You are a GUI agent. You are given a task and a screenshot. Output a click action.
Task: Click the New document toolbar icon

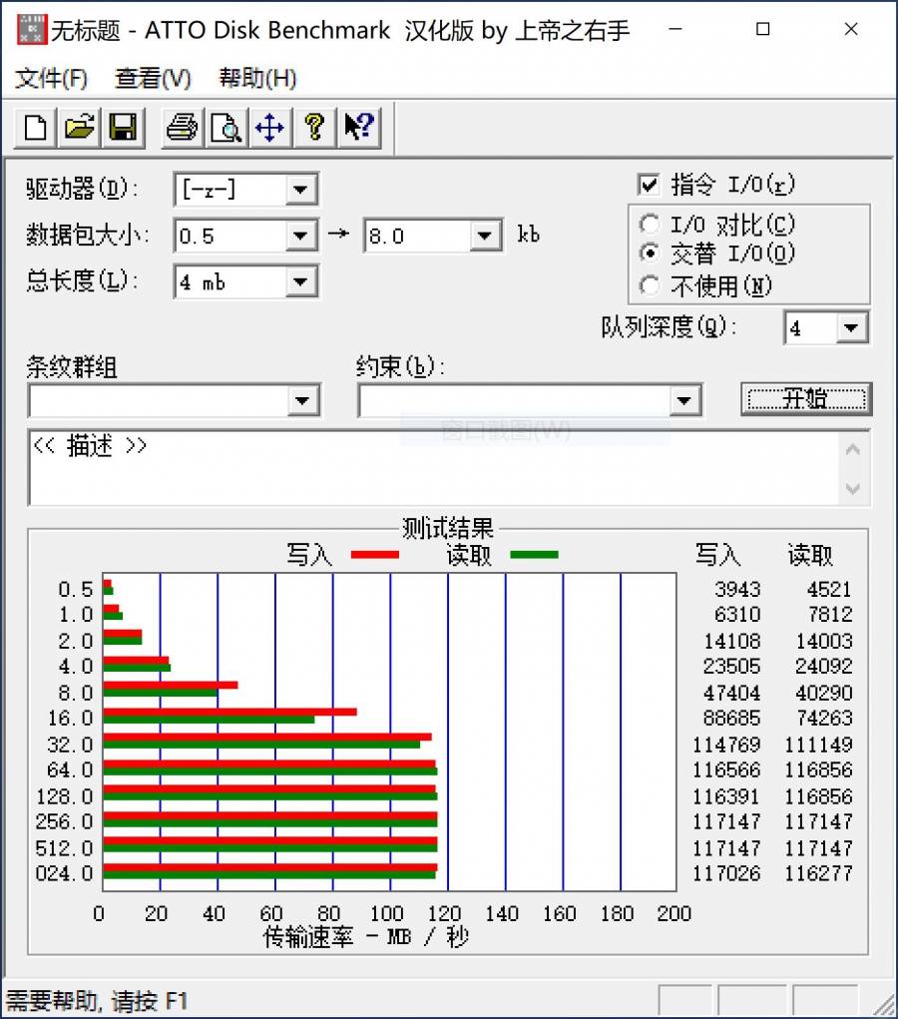click(x=37, y=128)
